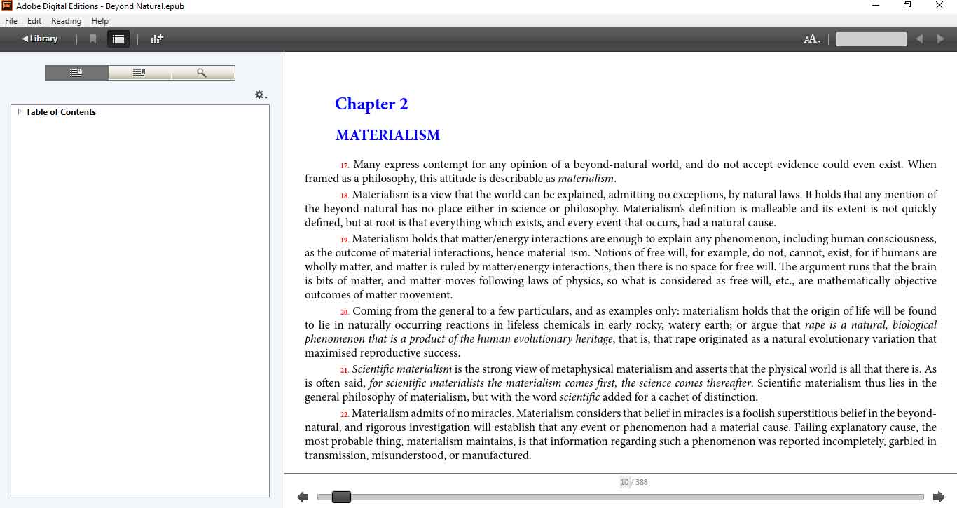Return to the Library view
The image size is (957, 508).
[39, 39]
